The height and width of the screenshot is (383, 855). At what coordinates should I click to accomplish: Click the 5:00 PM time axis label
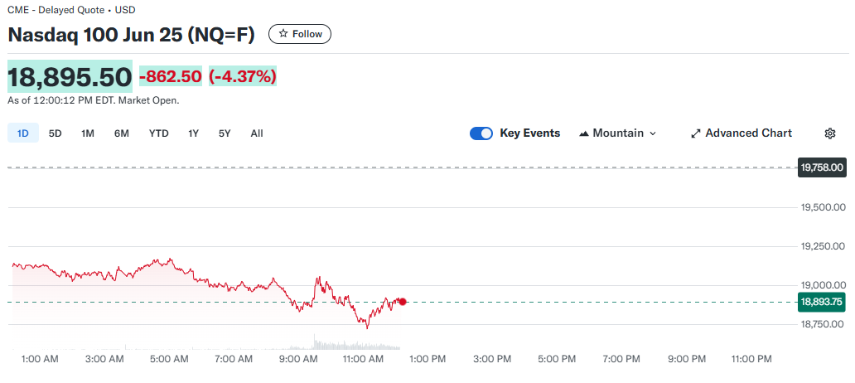(x=558, y=359)
